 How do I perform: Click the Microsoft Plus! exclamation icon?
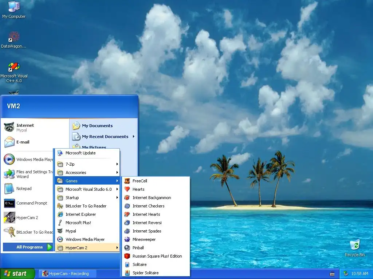point(60,223)
